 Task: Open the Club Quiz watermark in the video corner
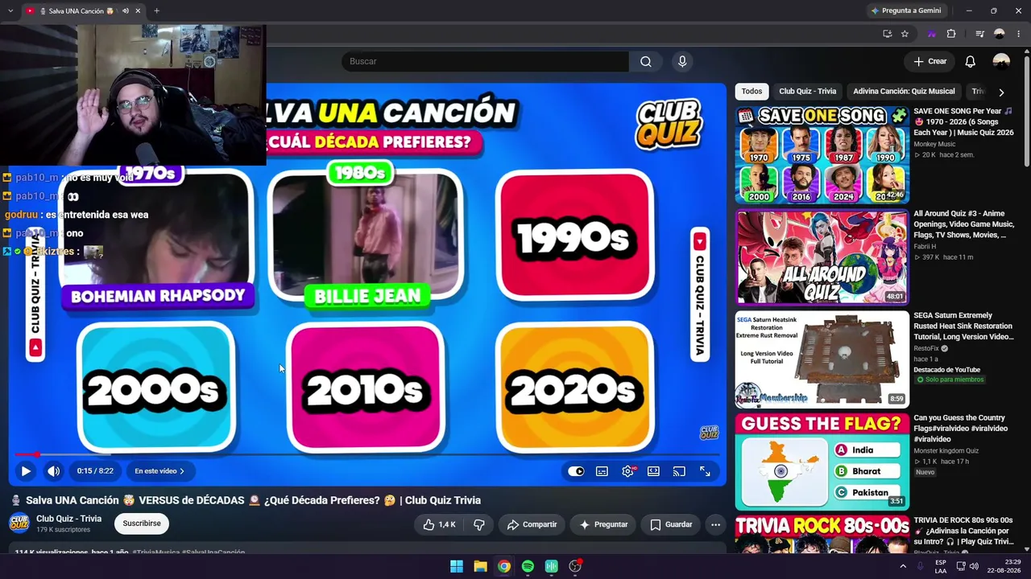coord(709,433)
